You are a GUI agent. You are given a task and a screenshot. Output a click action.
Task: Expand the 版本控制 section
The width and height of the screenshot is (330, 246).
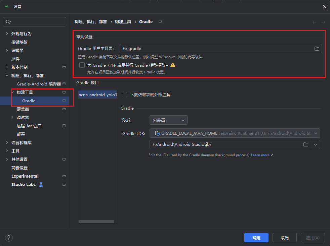7,67
